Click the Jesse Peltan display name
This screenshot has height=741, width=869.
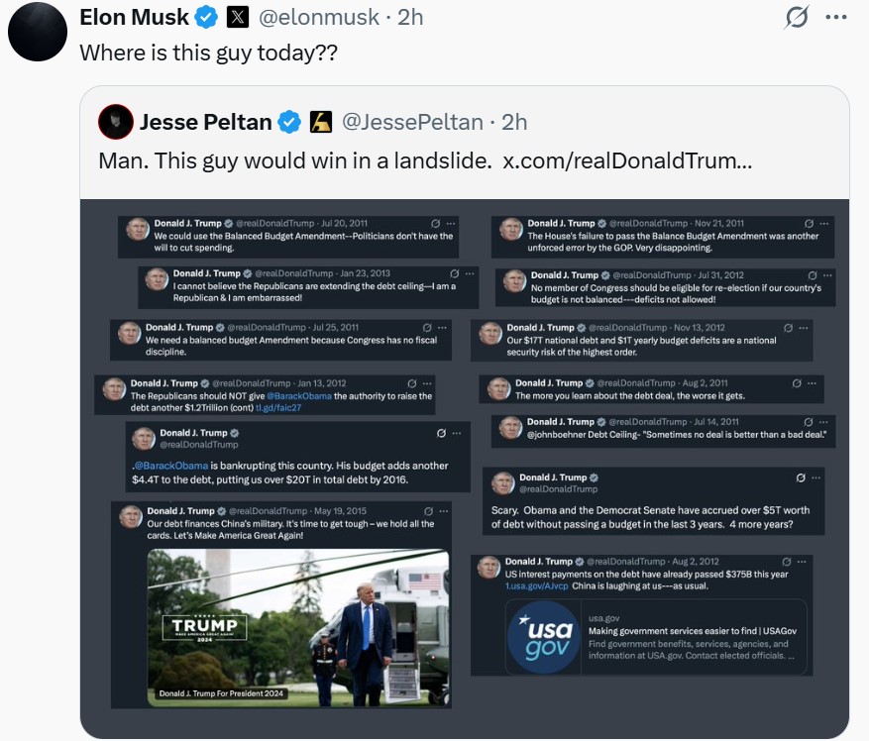click(205, 122)
